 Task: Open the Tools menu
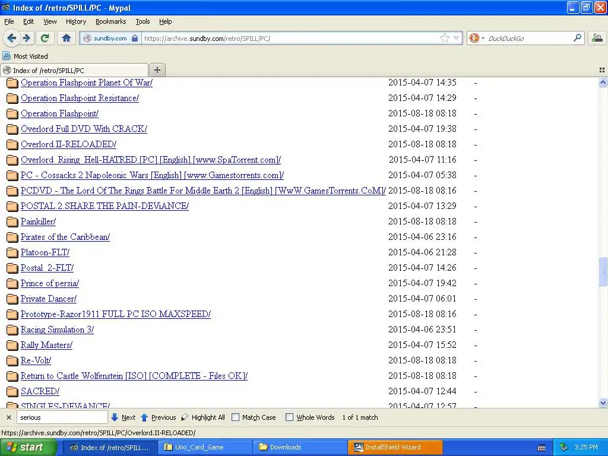coord(142,21)
